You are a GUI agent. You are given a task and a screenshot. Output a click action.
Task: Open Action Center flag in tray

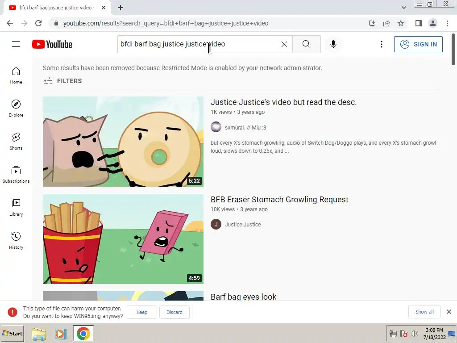coord(403,333)
